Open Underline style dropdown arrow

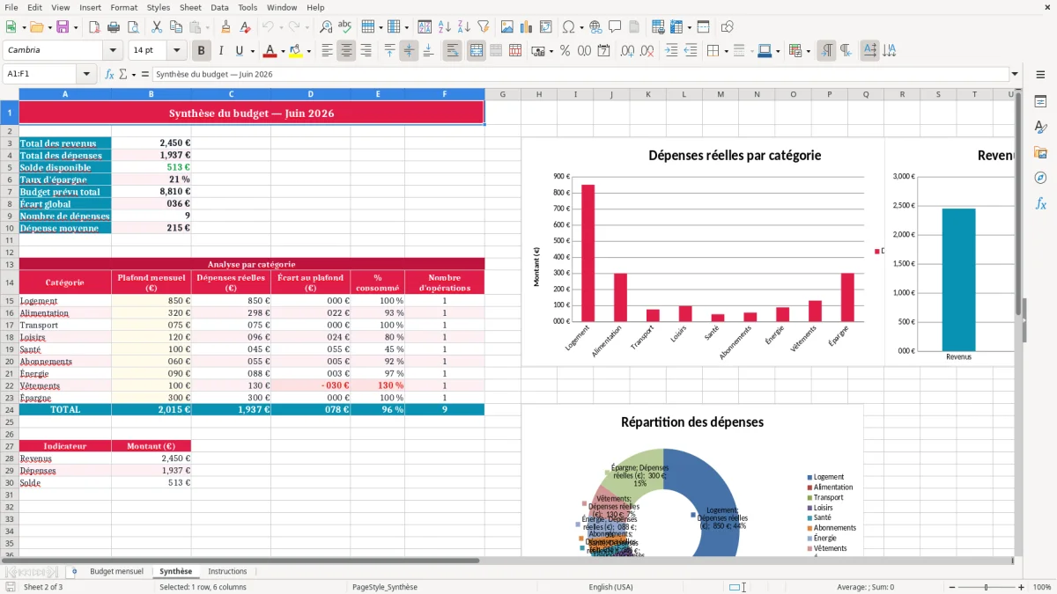pos(252,51)
